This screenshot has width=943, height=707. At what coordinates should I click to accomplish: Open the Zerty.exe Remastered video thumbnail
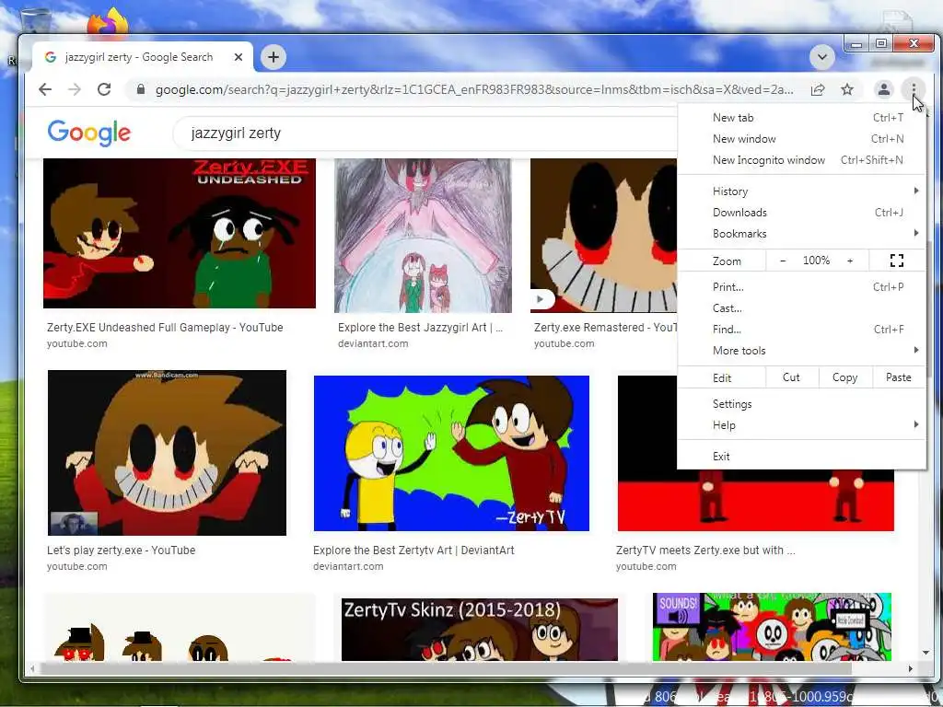coord(603,236)
